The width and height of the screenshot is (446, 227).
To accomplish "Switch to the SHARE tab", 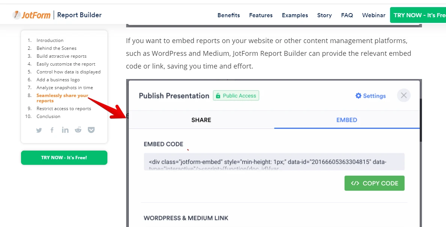I will 201,120.
